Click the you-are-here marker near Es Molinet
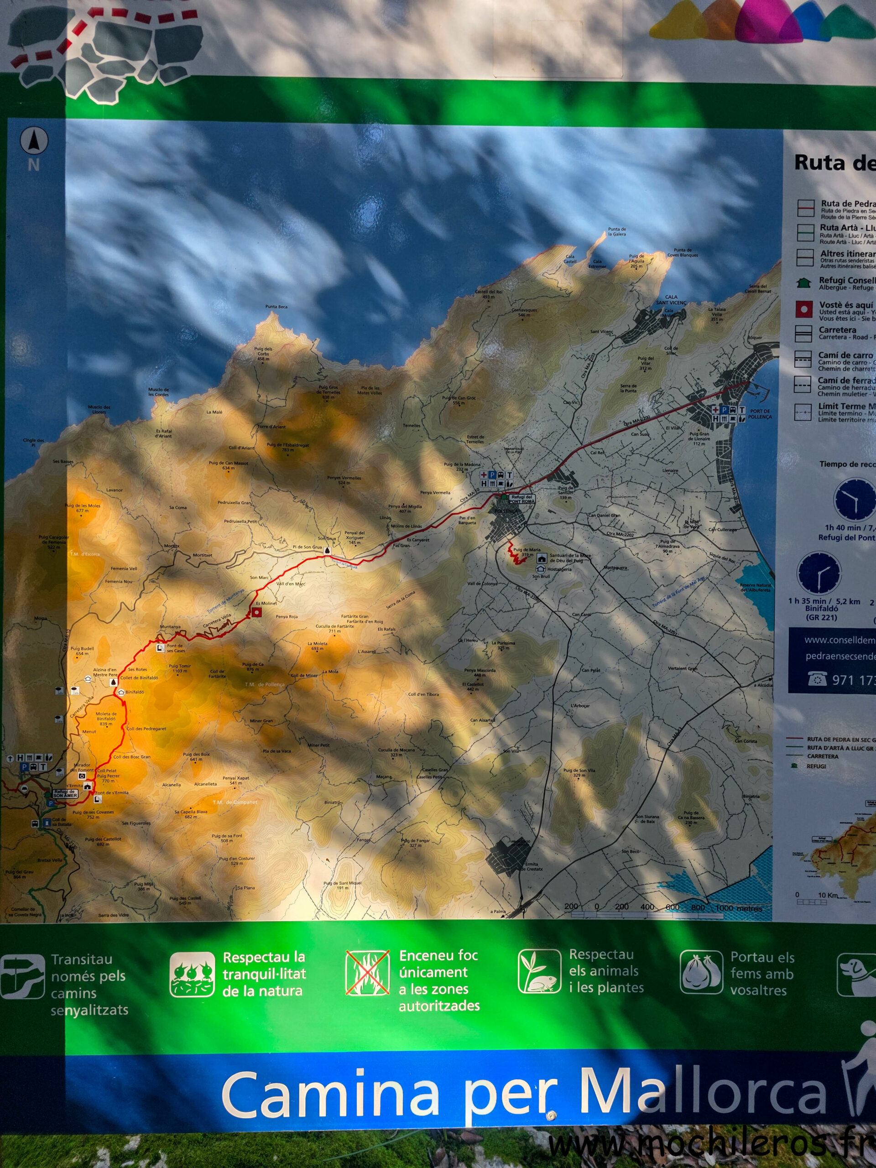Screen dimensions: 876x1168 (x=256, y=612)
